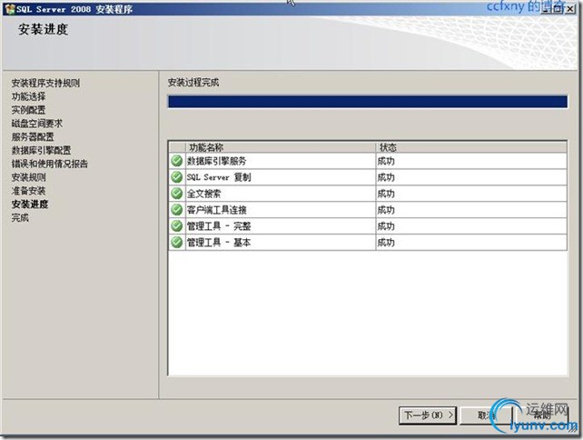Select the 功能选择 step
Image resolution: width=583 pixels, height=440 pixels.
click(x=29, y=96)
